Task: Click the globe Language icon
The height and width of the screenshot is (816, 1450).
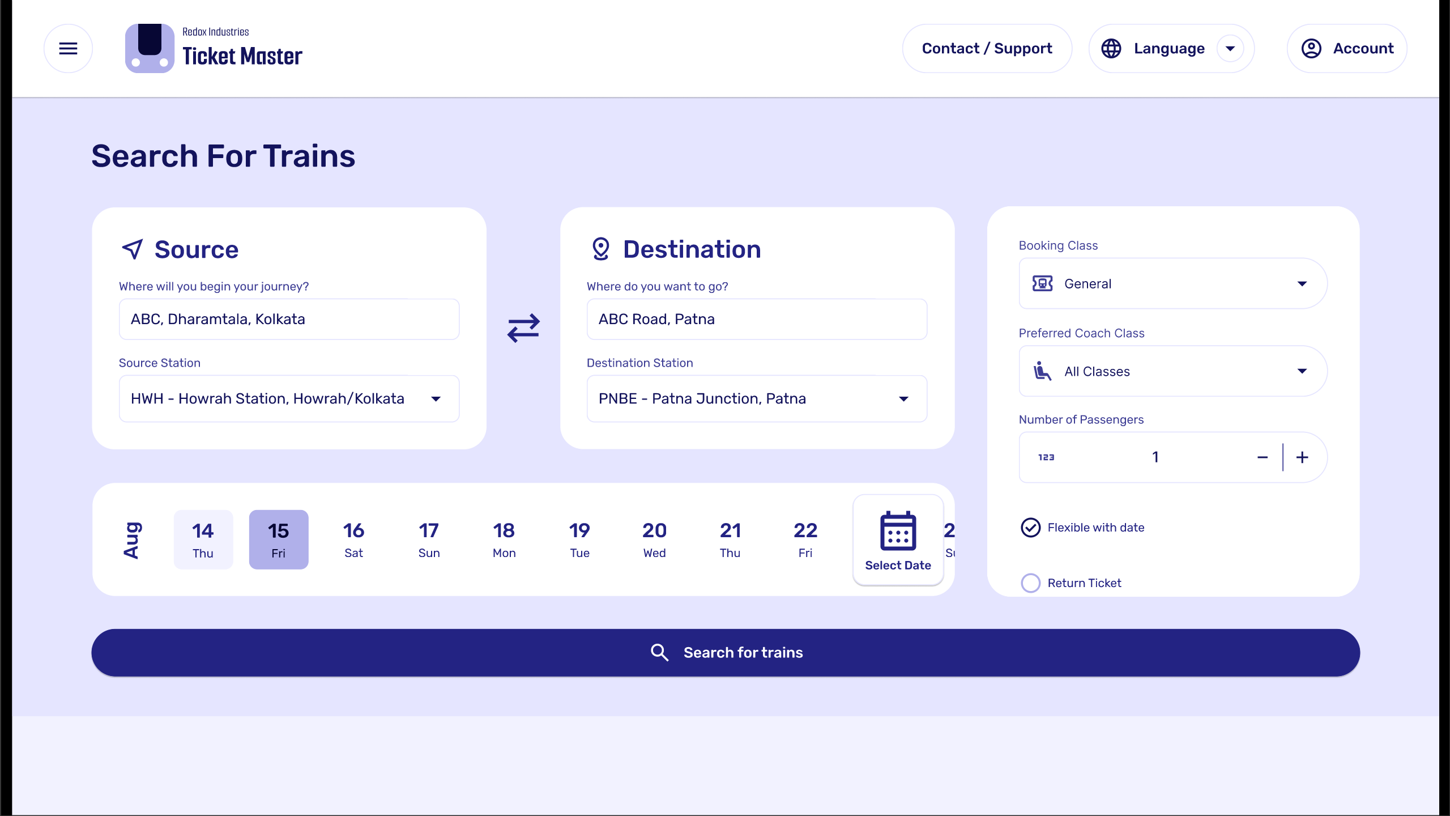Action: tap(1111, 49)
